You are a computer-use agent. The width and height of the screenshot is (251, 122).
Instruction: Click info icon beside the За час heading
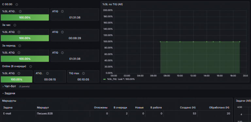coord(15,25)
